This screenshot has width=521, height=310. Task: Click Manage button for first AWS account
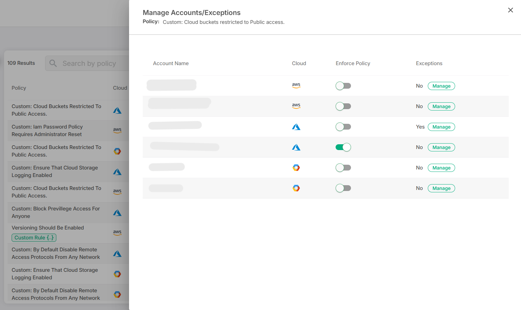[441, 86]
